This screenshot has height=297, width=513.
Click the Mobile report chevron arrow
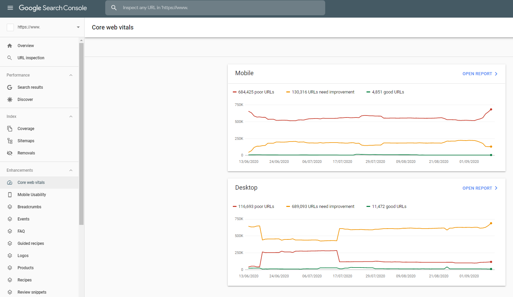tap(496, 74)
